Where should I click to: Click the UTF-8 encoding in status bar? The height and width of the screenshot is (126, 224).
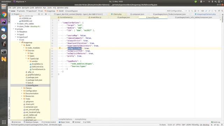(178, 125)
